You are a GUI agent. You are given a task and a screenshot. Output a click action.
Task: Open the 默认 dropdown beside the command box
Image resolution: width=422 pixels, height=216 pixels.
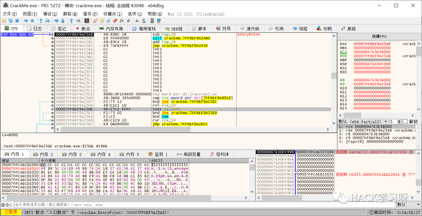(408, 205)
